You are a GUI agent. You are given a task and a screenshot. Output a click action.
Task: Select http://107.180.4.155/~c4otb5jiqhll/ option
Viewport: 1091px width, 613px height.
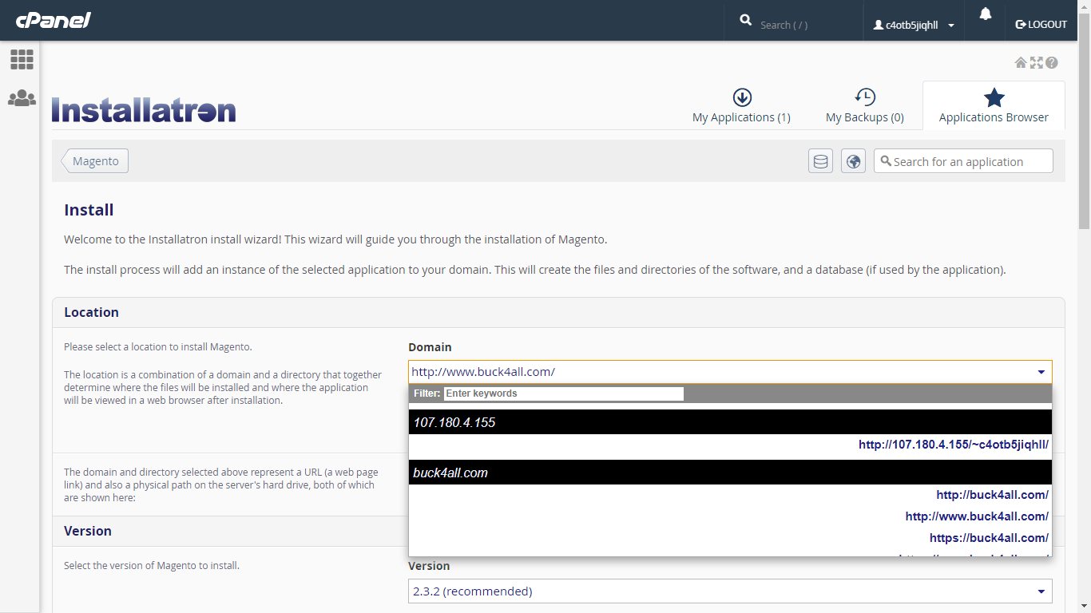[x=954, y=445]
